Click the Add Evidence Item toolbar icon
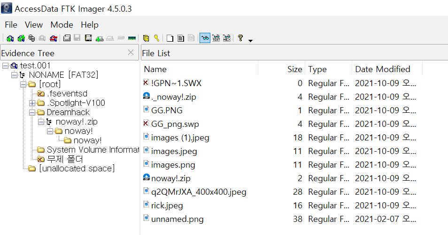 click(x=10, y=38)
